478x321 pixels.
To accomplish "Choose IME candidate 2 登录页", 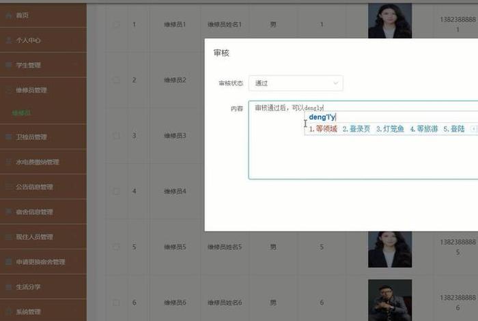I will [x=356, y=129].
